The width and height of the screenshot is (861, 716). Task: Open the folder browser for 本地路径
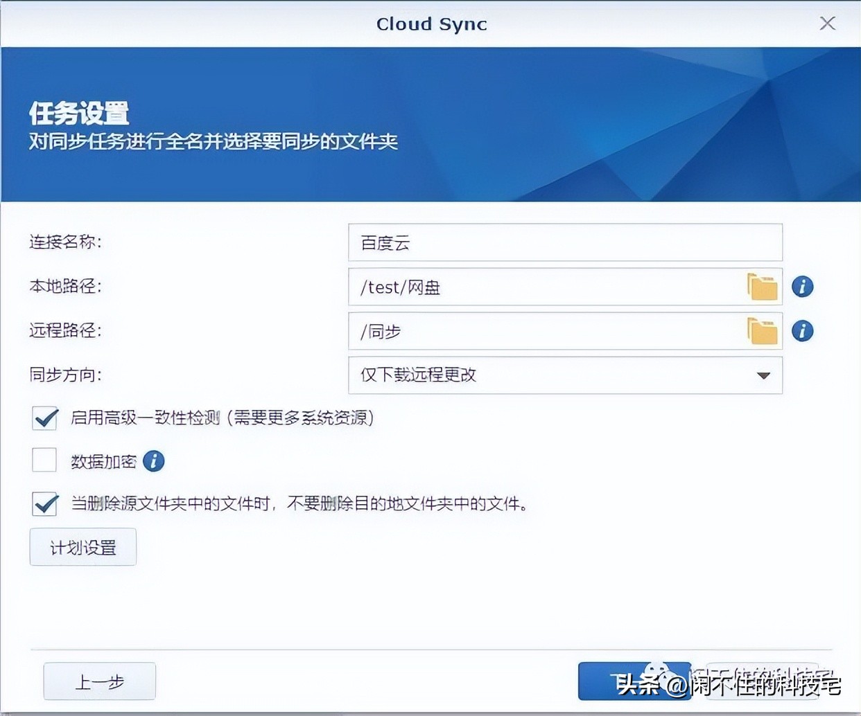763,286
